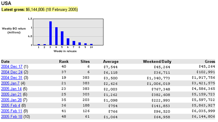The width and height of the screenshot is (218, 122).
Task: Click the $4,586,365 gross value
Action: pos(203,89)
